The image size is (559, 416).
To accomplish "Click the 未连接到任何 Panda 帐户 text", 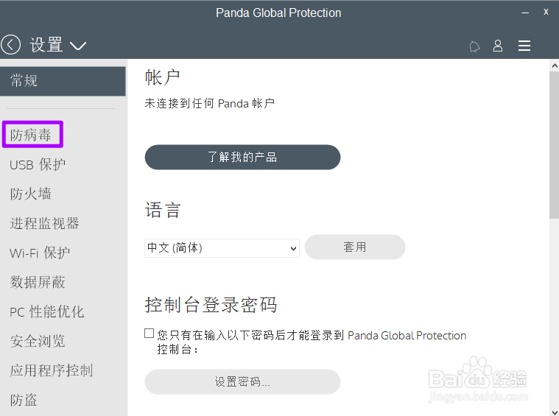I will pos(210,104).
